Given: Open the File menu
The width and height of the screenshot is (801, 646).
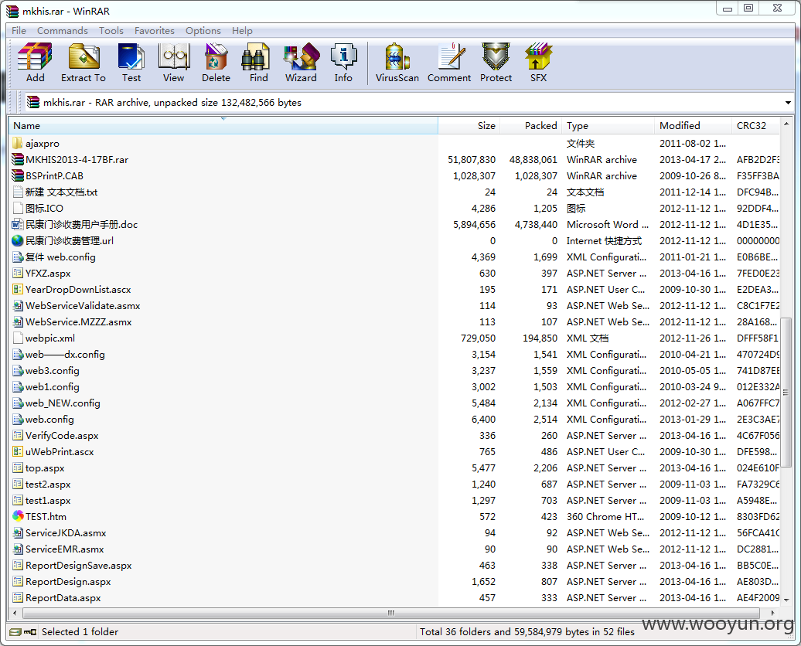Looking at the screenshot, I should tap(19, 31).
